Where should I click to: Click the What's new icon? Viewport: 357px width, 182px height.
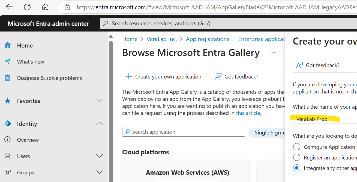[8, 62]
